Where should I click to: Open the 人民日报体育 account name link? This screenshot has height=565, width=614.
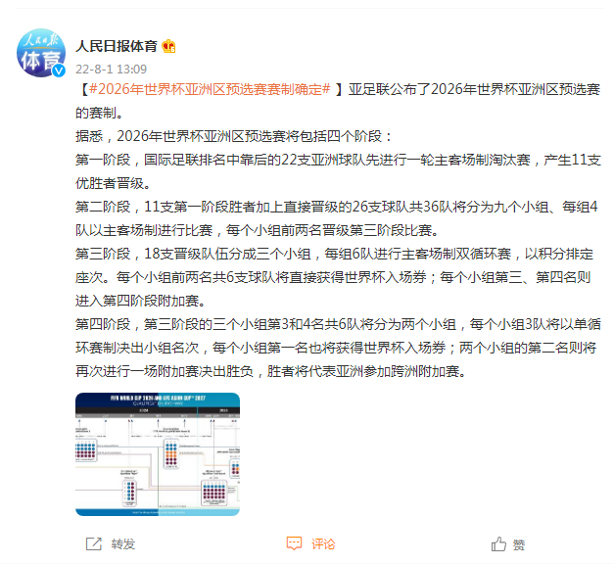[x=117, y=46]
